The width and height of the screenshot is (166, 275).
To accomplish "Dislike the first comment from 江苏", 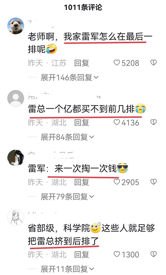I will [x=154, y=63].
